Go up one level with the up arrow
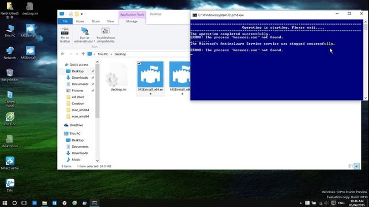The width and height of the screenshot is (369, 207). tap(83, 54)
